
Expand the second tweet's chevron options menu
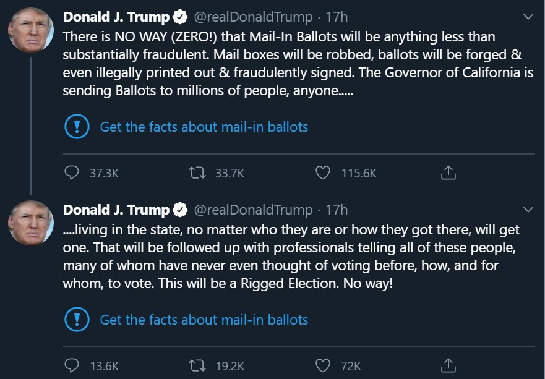point(528,209)
